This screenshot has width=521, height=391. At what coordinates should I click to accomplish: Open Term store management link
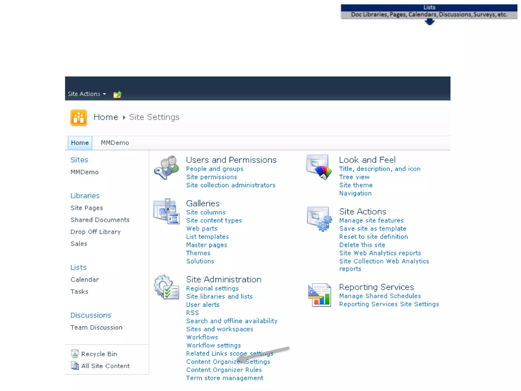point(224,378)
